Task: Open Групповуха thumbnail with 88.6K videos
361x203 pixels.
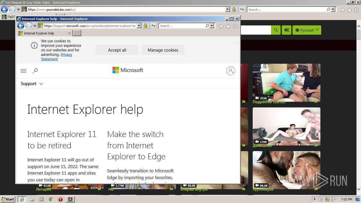Action: [287, 170]
